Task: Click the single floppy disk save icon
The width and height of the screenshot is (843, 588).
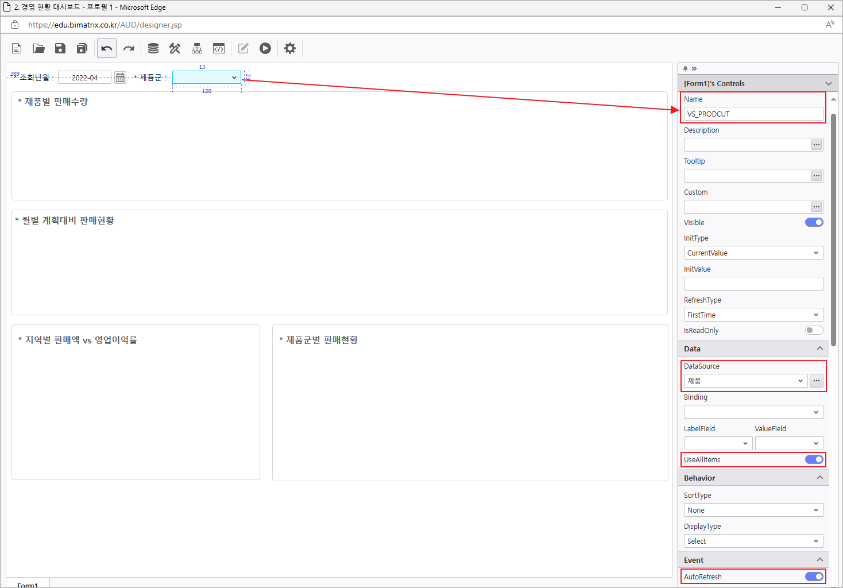Action: (60, 48)
